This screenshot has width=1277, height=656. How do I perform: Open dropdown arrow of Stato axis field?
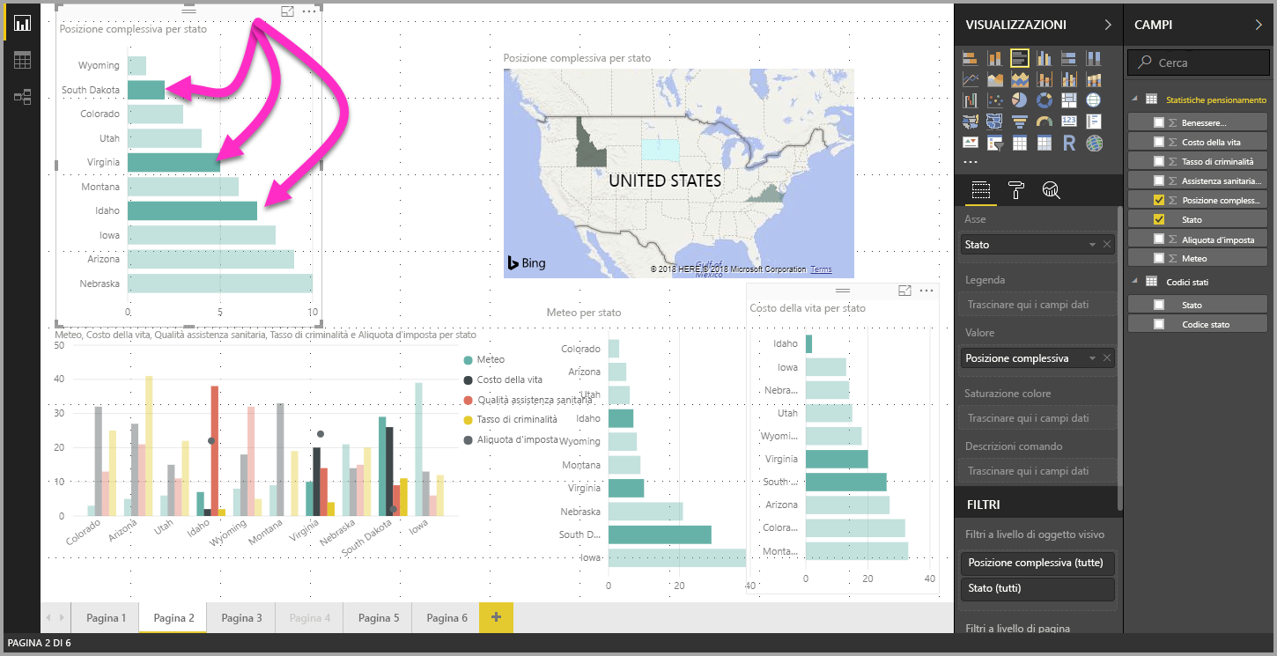(1093, 245)
